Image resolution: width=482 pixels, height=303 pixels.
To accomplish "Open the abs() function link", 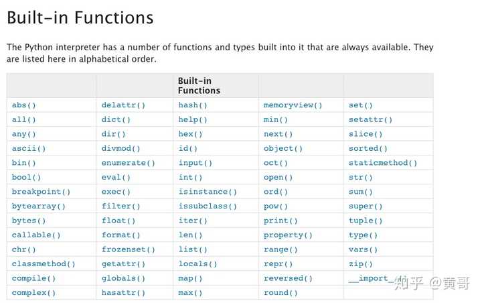I will [x=23, y=105].
